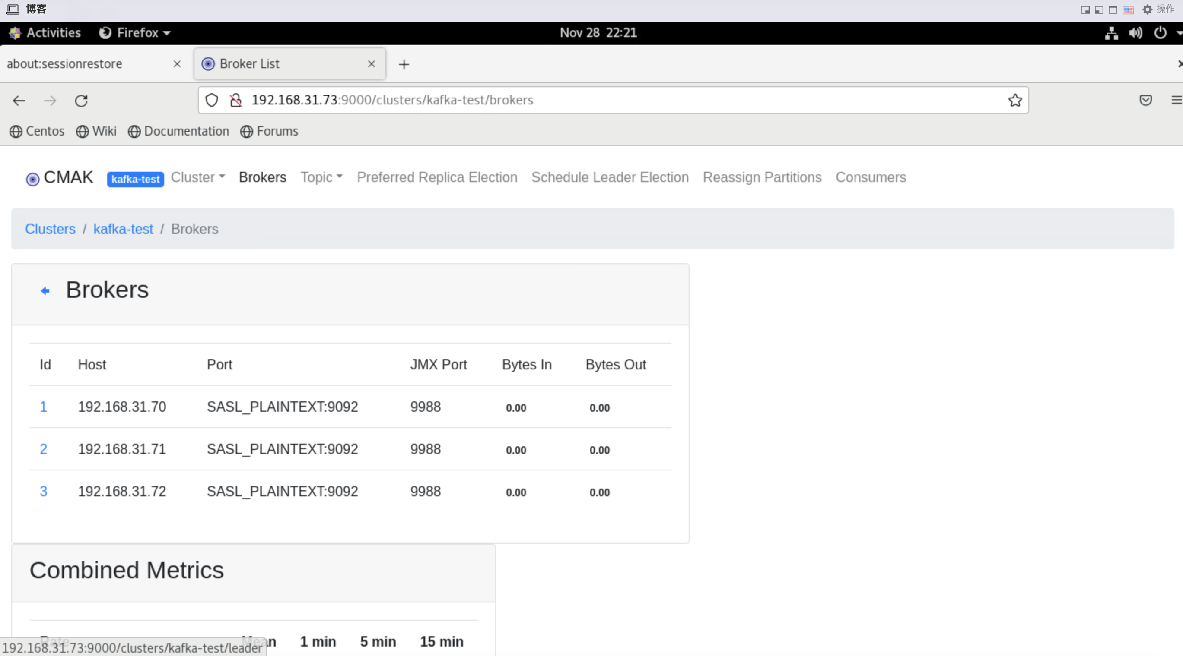Open new tab with the plus icon

(404, 64)
